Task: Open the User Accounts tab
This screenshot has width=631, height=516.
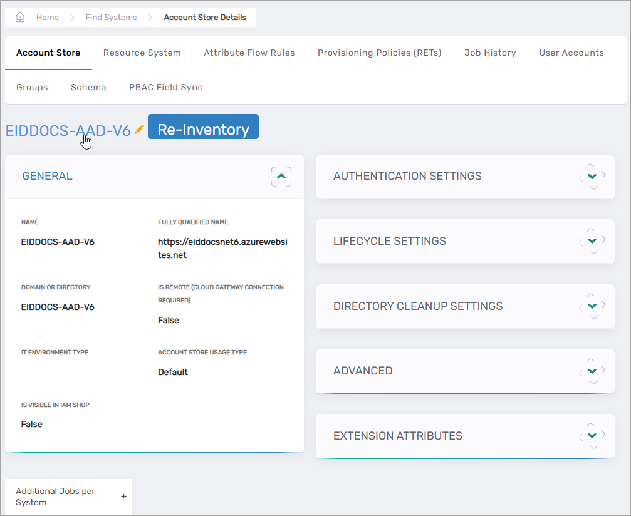Action: point(571,53)
